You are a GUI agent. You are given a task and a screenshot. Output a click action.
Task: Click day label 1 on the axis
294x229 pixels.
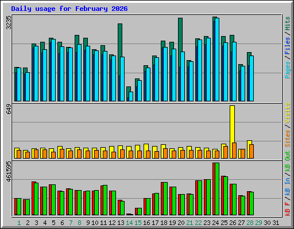click(x=19, y=223)
